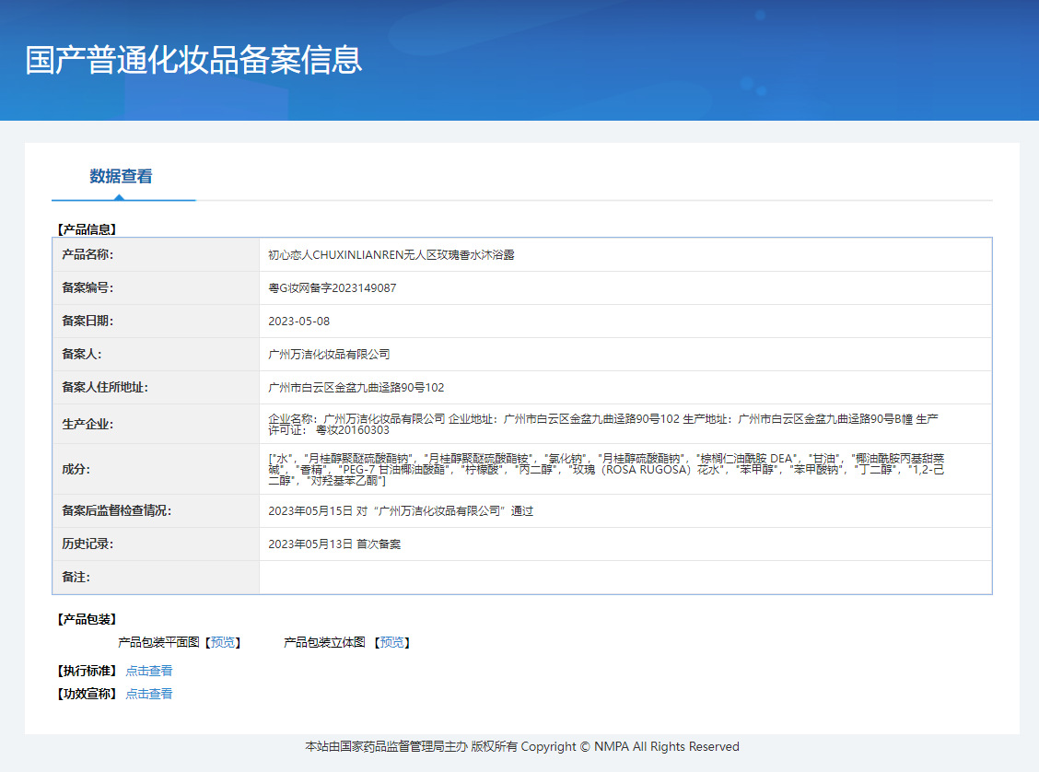Click the 成分 row label

tap(76, 469)
